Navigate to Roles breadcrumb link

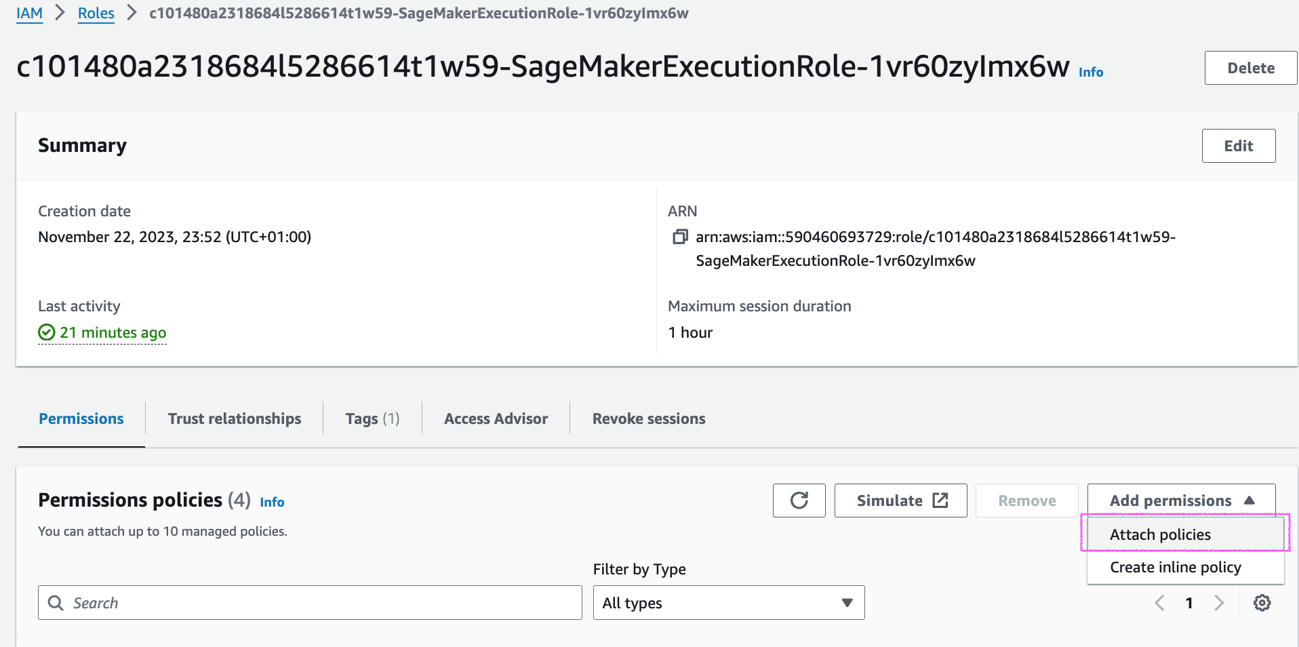96,13
